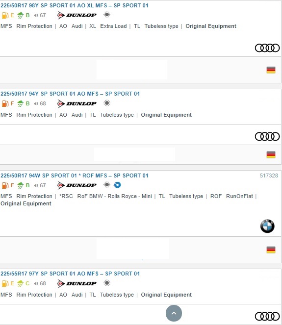282x325 pixels.
Task: Click 'Original Equipment' in the 98Y description
Action: (x=211, y=26)
